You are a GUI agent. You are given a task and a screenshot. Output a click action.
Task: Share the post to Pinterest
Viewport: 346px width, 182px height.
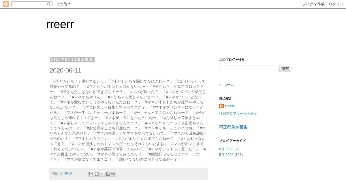pos(113,174)
